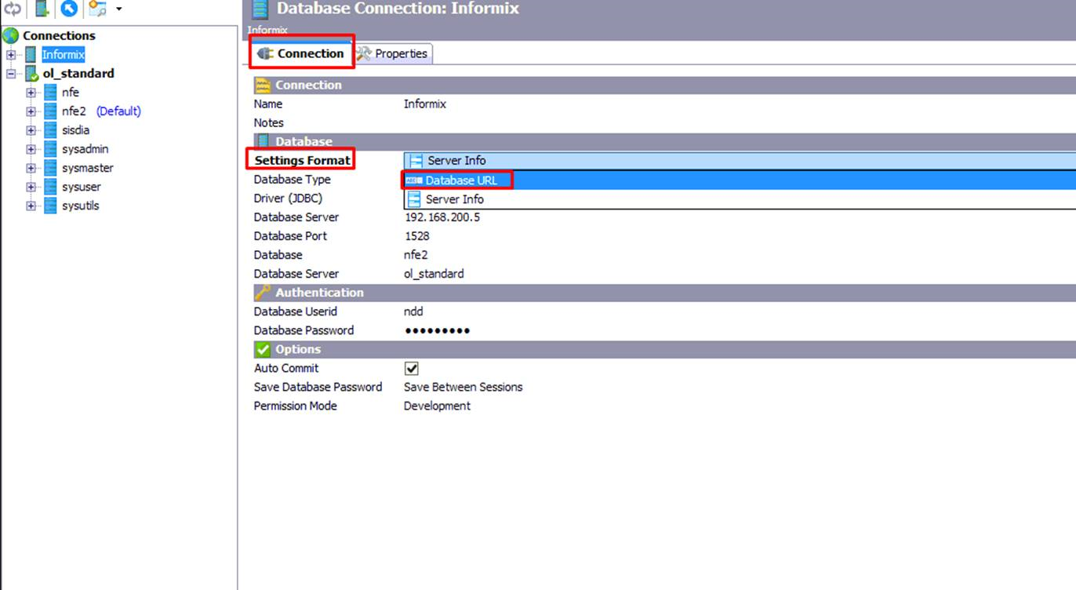Click the filter search toolbar icon

click(x=97, y=9)
